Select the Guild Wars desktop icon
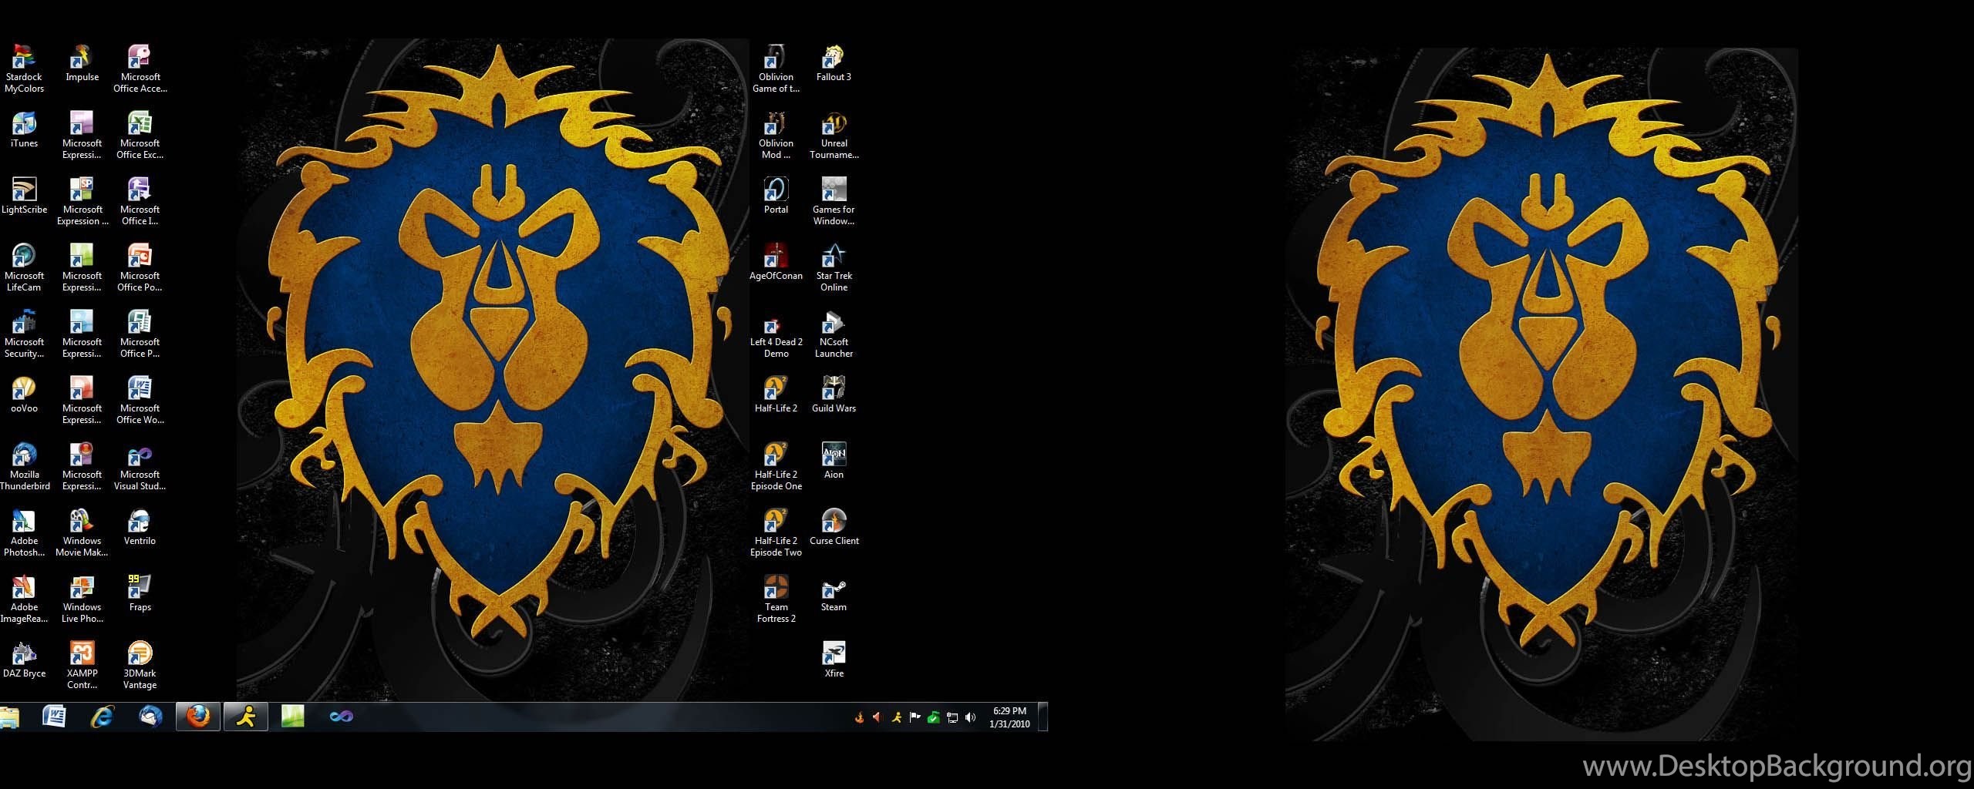 pos(834,394)
